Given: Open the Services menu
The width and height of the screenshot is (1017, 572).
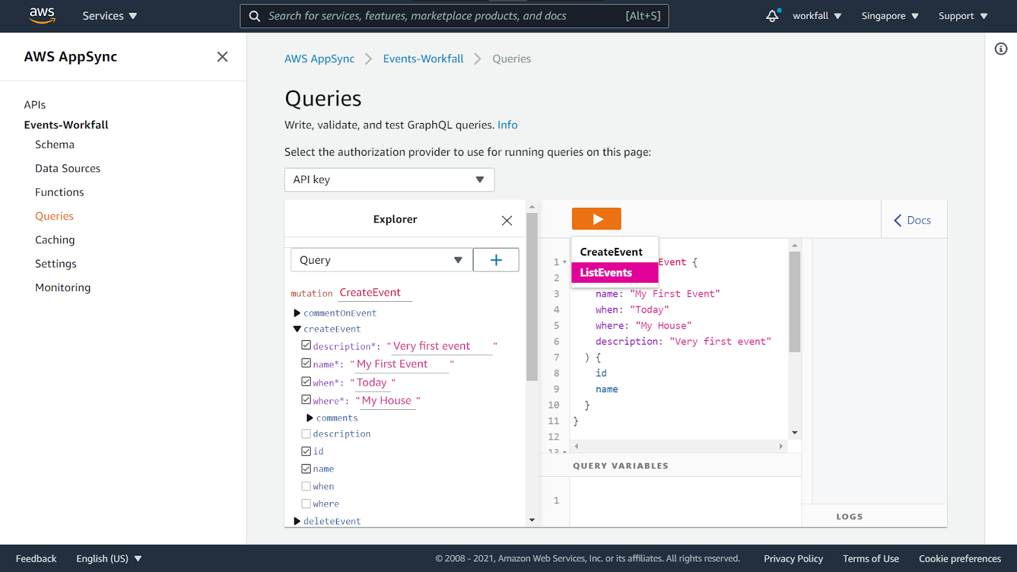Looking at the screenshot, I should (x=109, y=16).
